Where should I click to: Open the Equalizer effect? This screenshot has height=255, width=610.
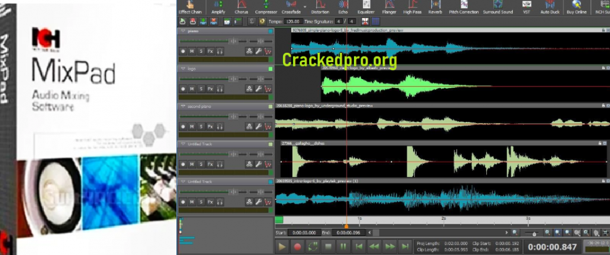tap(366, 7)
